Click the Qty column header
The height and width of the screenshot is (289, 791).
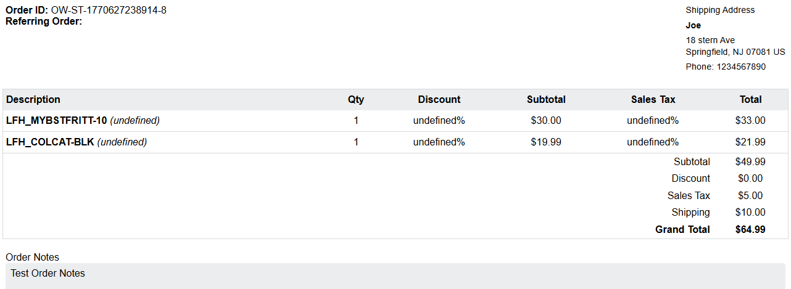click(356, 100)
